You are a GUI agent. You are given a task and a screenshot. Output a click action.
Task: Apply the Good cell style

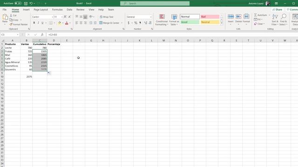(x=190, y=22)
